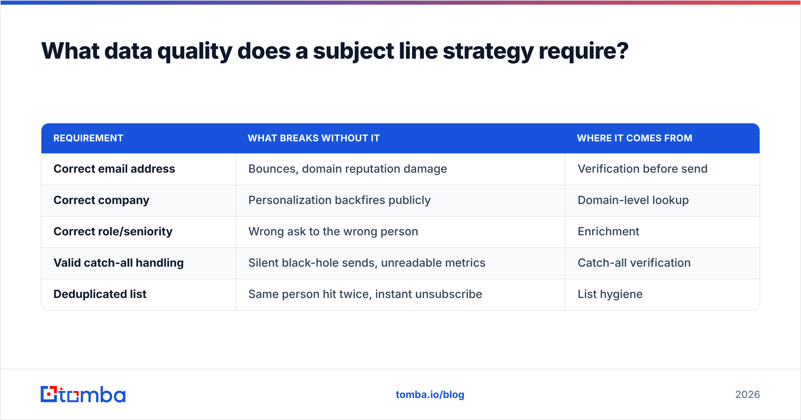The image size is (801, 420).
Task: Click 'Personalization backfires publicly' cell
Action: 400,200
